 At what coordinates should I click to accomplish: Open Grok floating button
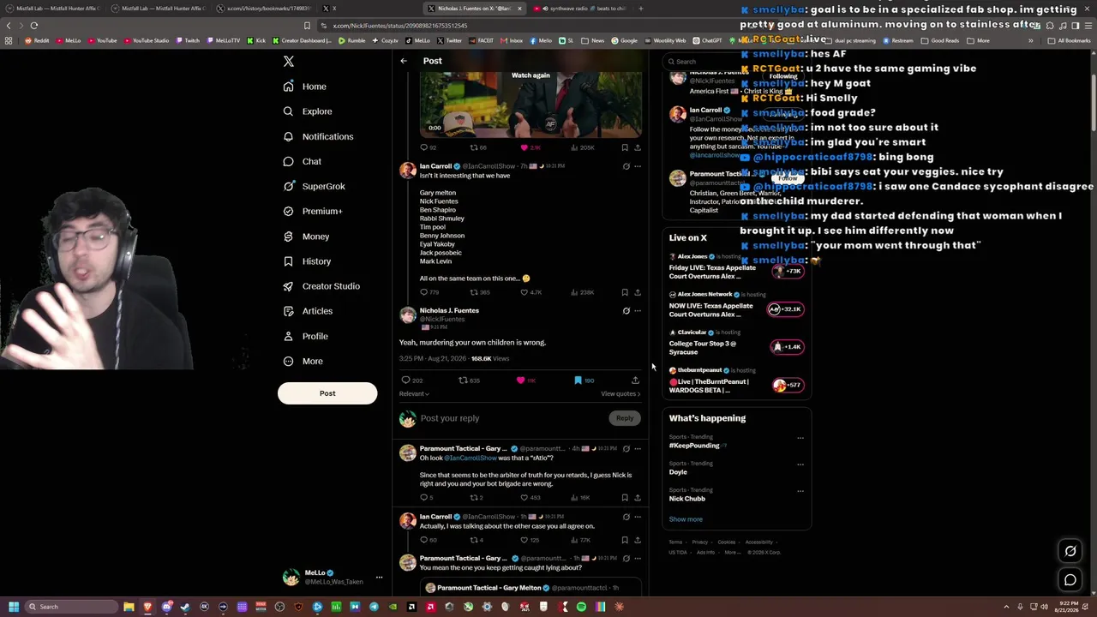(x=1070, y=551)
